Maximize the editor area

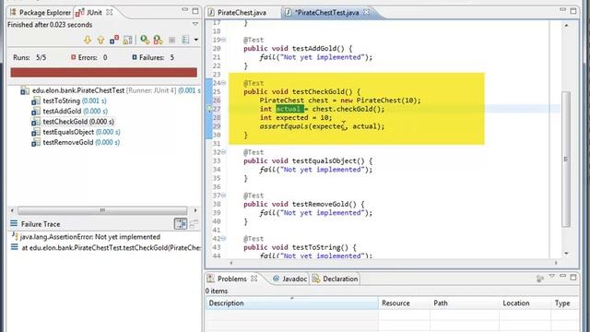[573, 11]
